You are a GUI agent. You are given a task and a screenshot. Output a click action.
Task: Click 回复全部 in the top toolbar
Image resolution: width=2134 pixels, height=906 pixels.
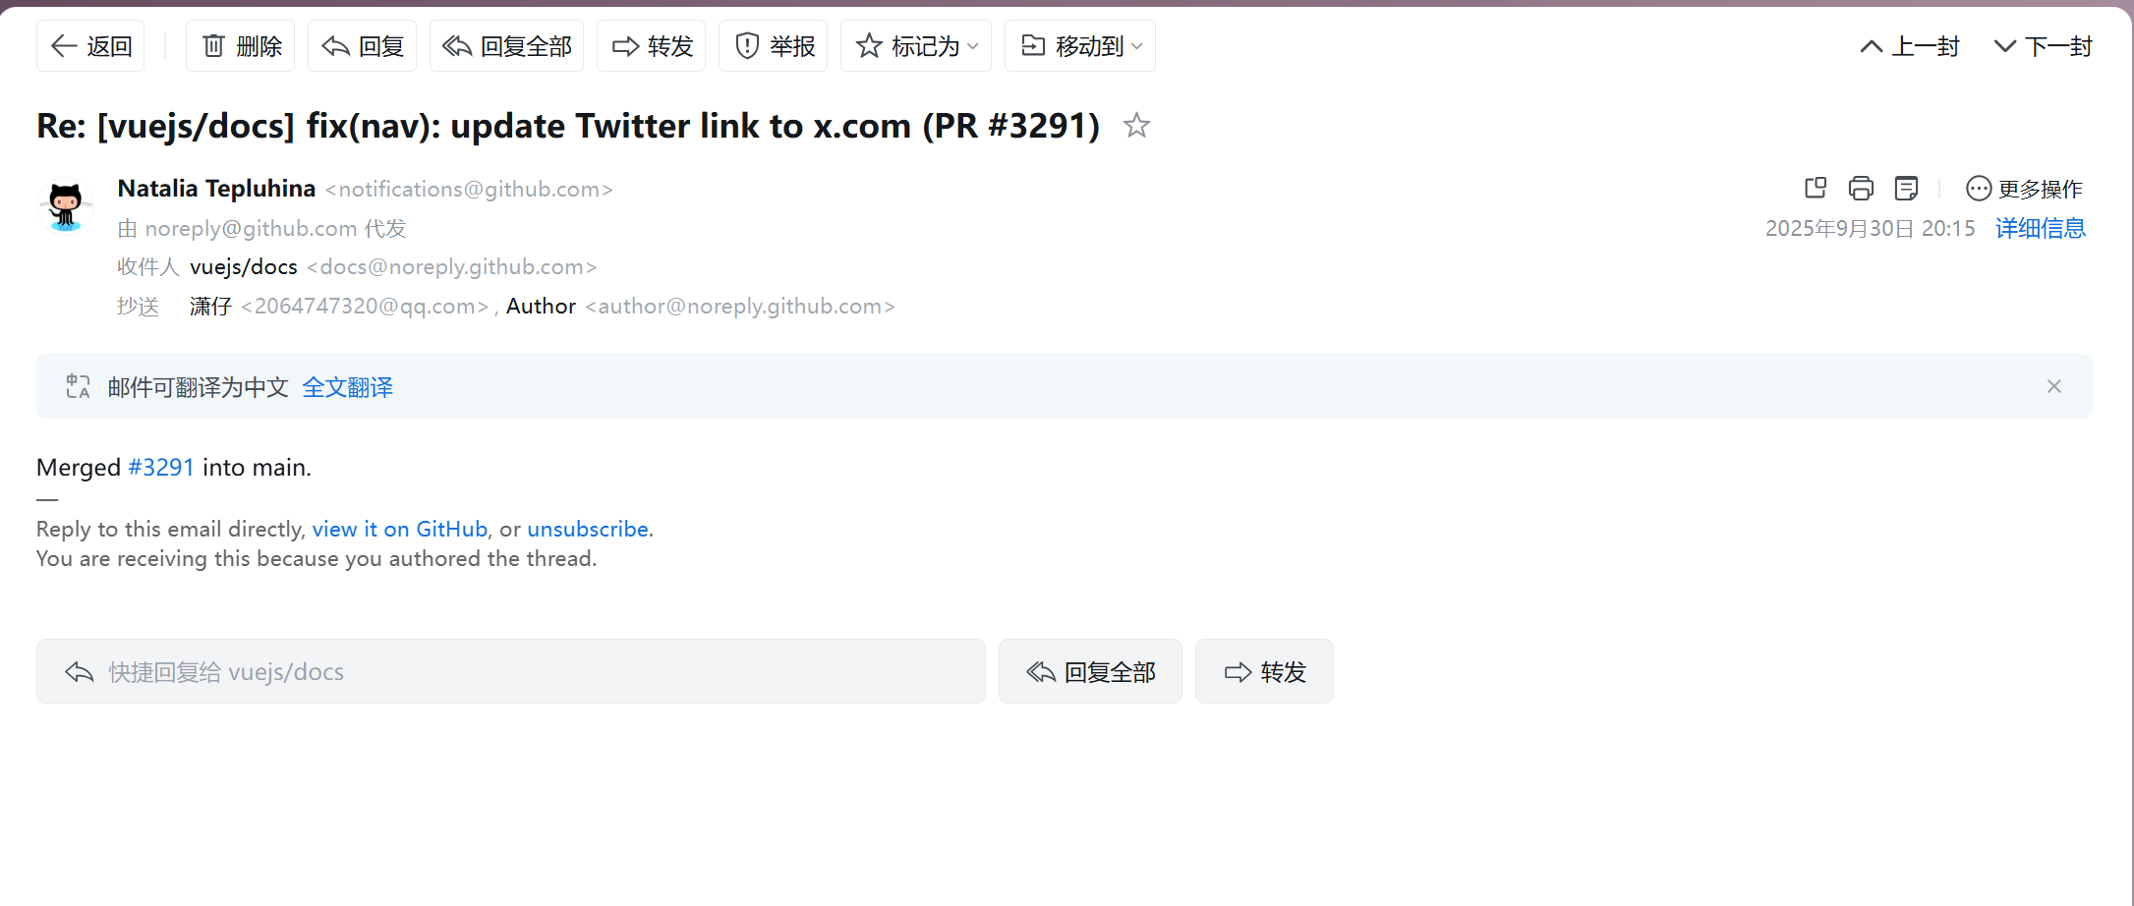tap(506, 46)
